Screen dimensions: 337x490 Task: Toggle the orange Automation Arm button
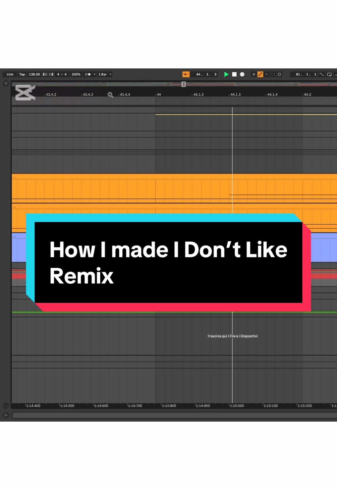260,74
